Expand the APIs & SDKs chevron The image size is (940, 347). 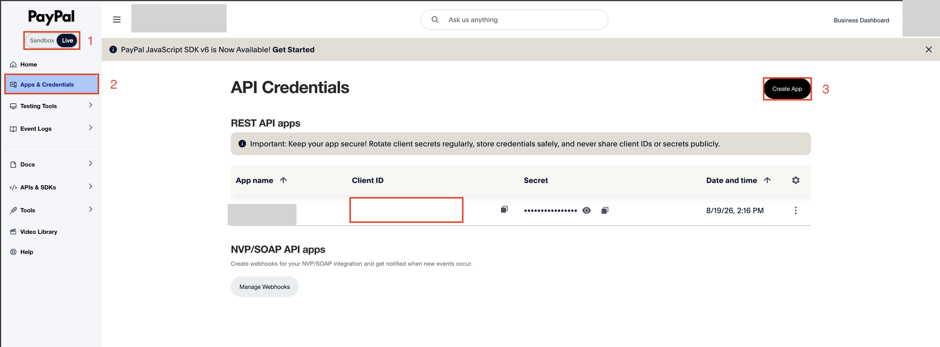pyautogui.click(x=91, y=186)
